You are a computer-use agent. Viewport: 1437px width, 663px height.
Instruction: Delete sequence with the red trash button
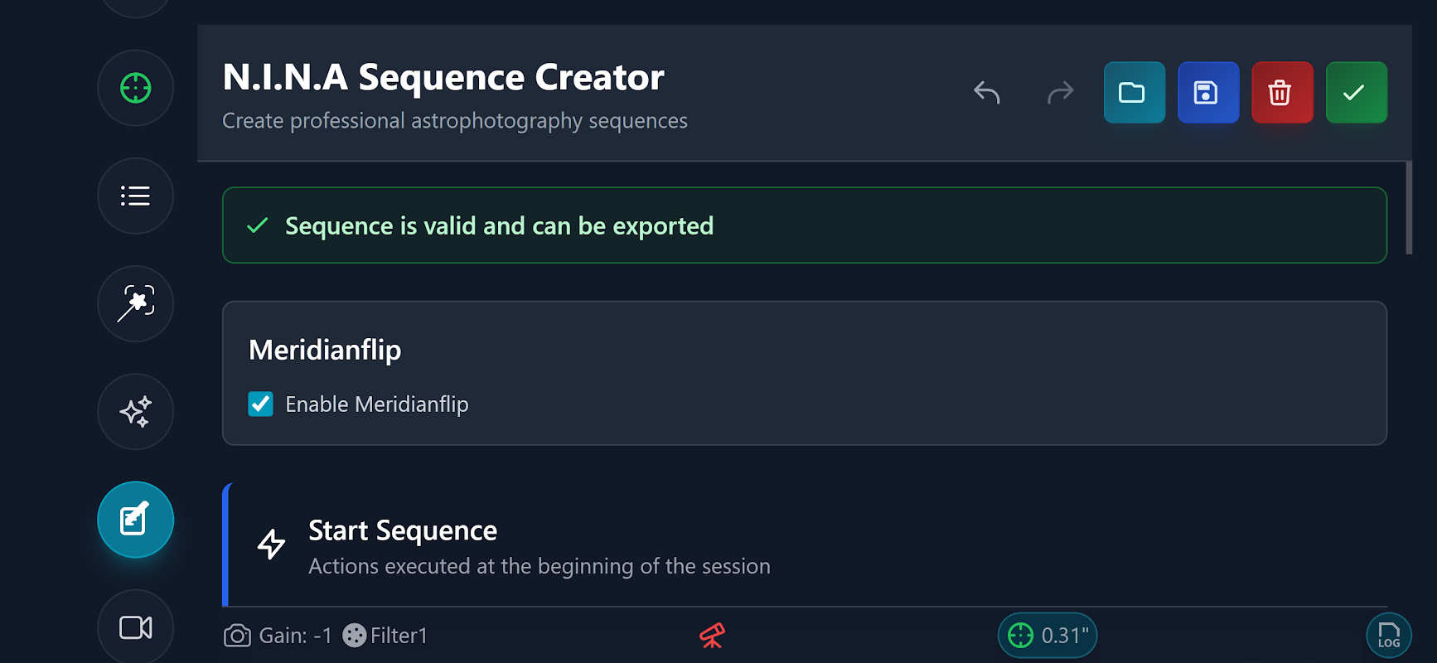coord(1281,93)
